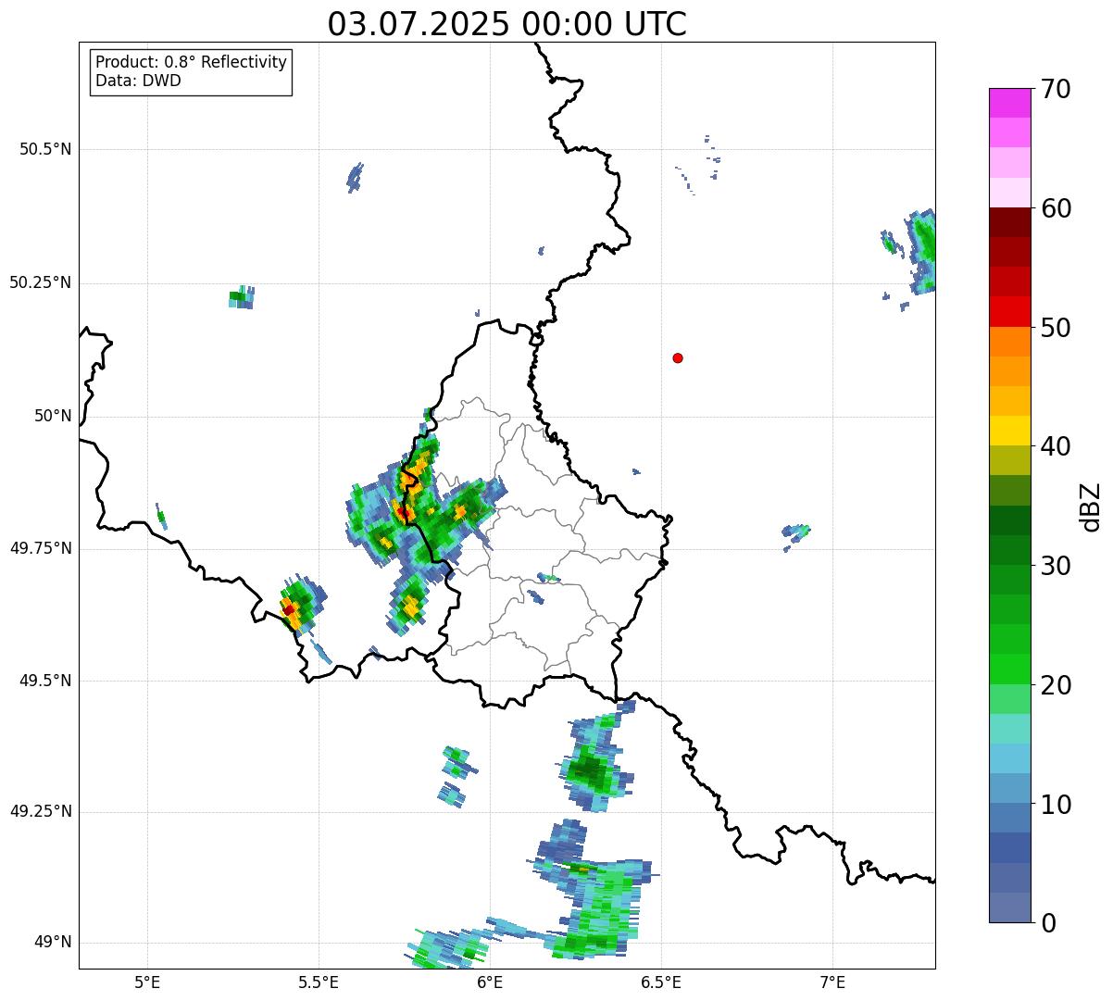Click the small blue echo near 50.45°N 5.6°E
The height and width of the screenshot is (1001, 1113).
click(x=355, y=177)
